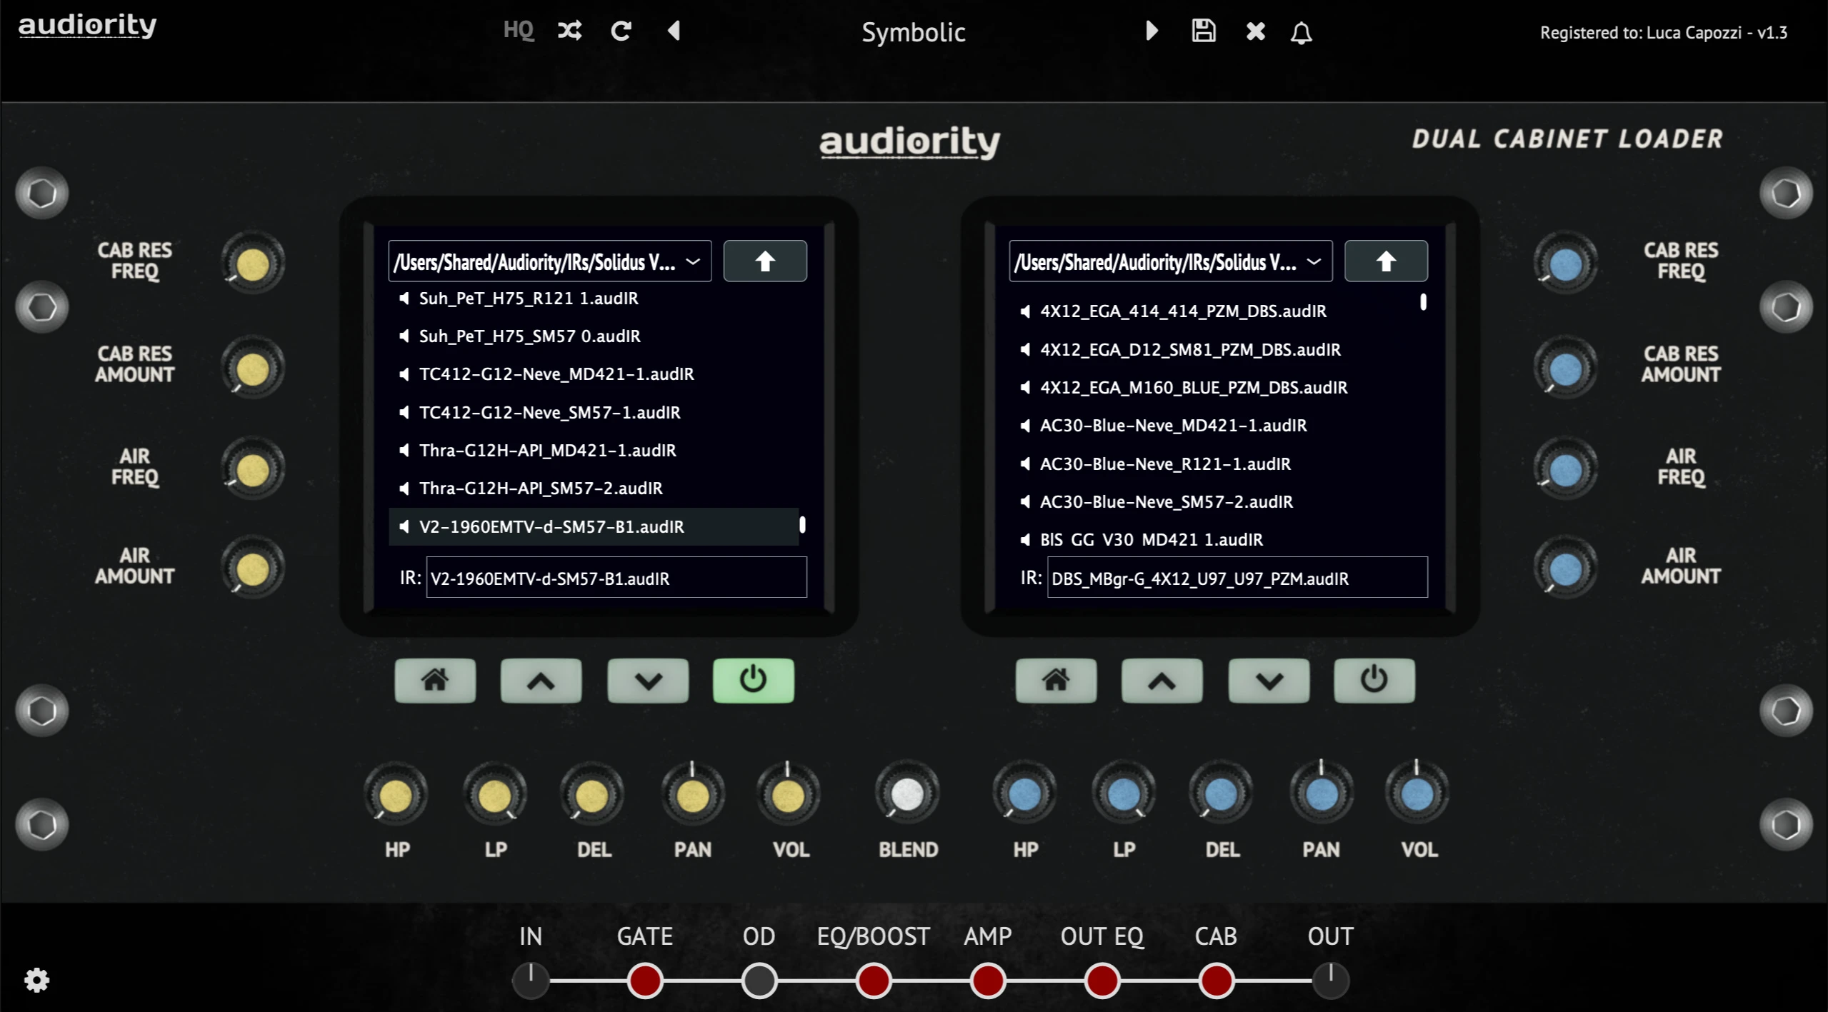1828x1012 pixels.
Task: Toggle right cabinet power button
Action: [1374, 681]
